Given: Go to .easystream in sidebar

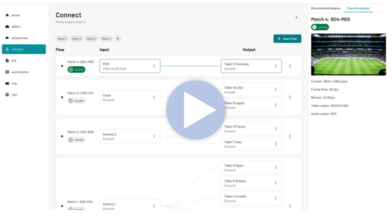Looking at the screenshot, I should pos(18,38).
